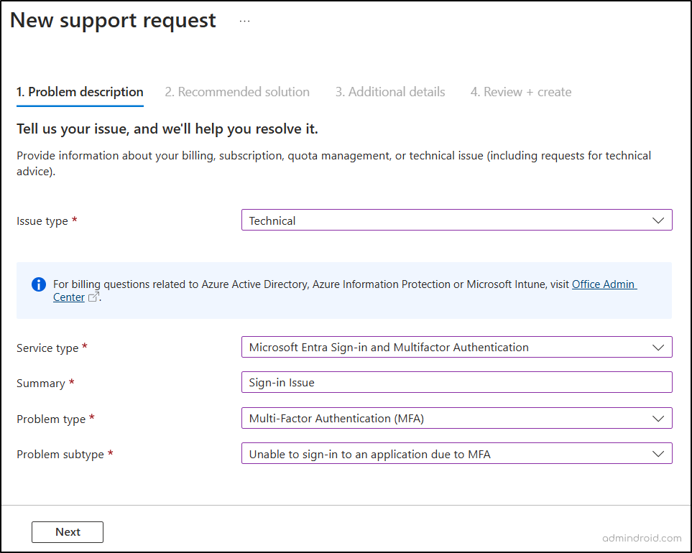This screenshot has height=553, width=692.
Task: Click the heading 'Tell us your issue'
Action: point(167,129)
